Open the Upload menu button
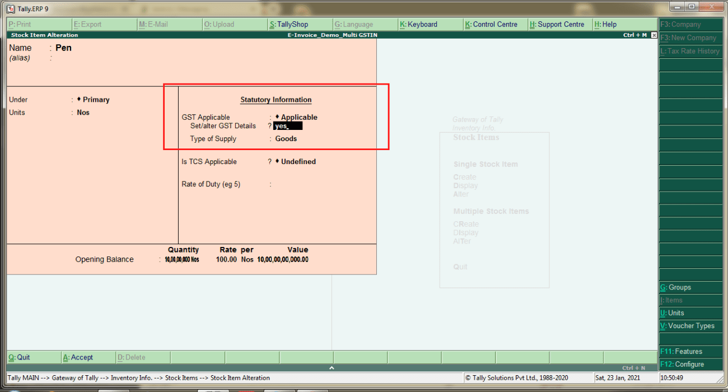Image resolution: width=728 pixels, height=392 pixels. tap(235, 25)
